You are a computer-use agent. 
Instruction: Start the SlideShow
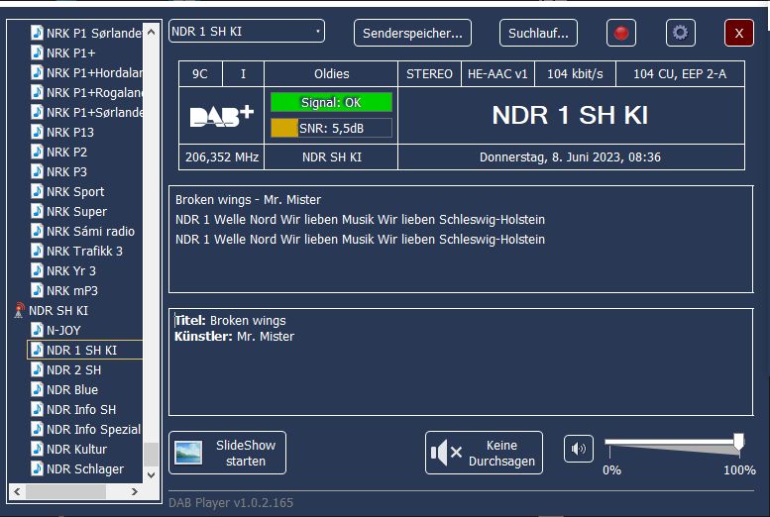tap(227, 453)
